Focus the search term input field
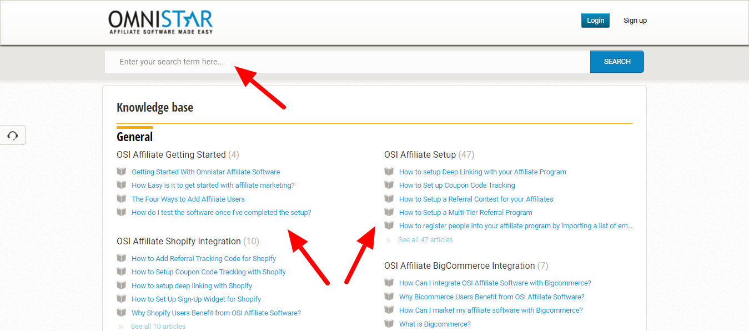The height and width of the screenshot is (331, 749). (x=348, y=62)
